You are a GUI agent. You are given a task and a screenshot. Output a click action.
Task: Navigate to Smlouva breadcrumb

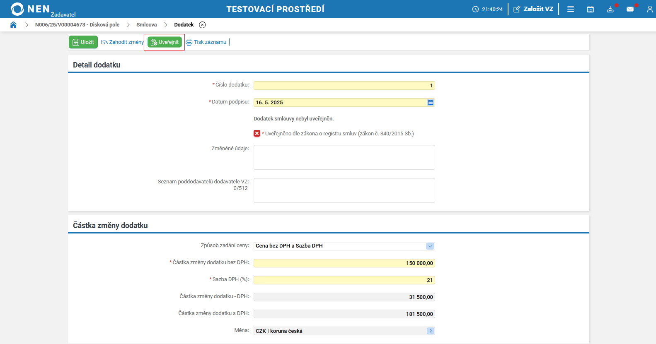pos(146,25)
